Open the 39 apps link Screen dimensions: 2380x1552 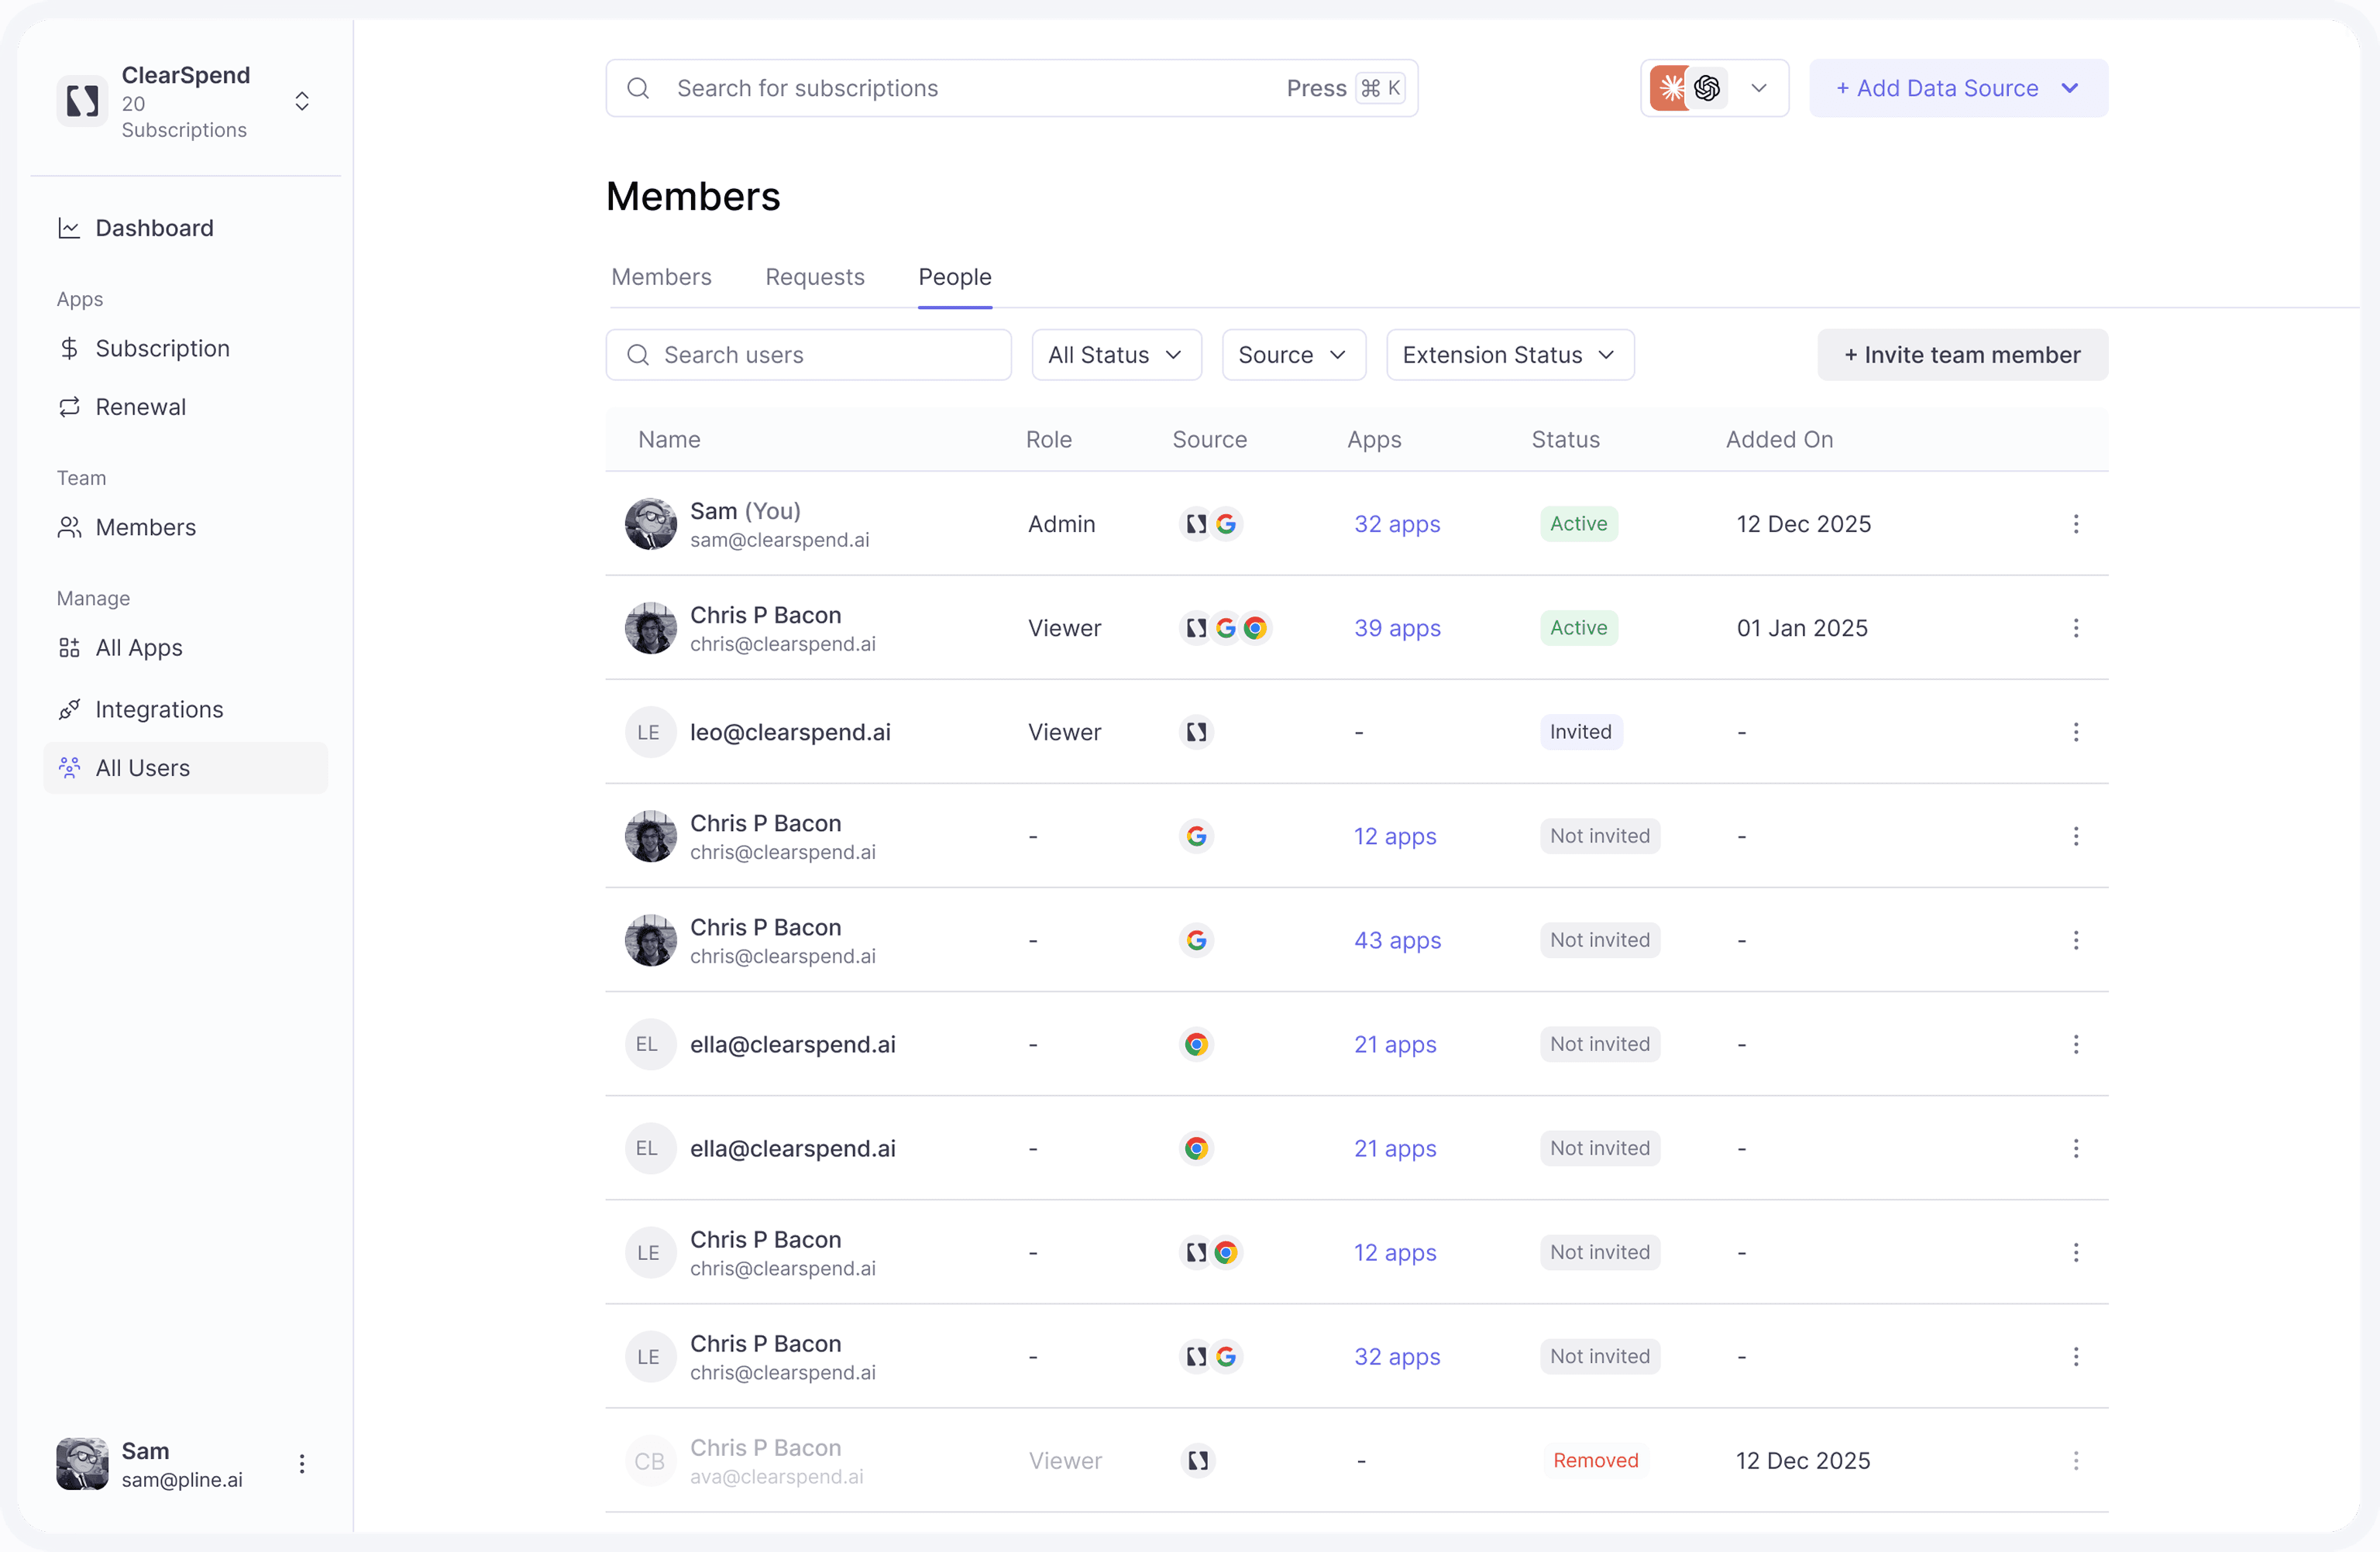pyautogui.click(x=1397, y=627)
